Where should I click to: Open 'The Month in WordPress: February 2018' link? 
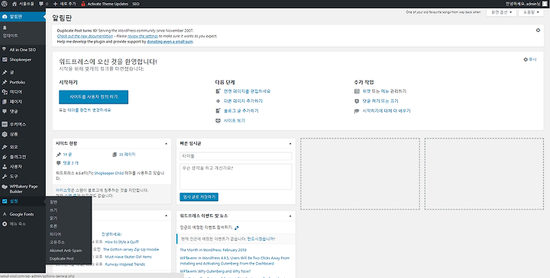pyautogui.click(x=213, y=250)
